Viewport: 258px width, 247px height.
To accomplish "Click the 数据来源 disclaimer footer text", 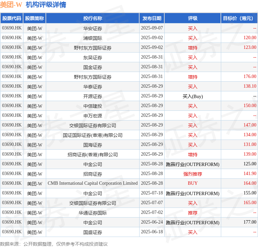I will click(54, 244).
